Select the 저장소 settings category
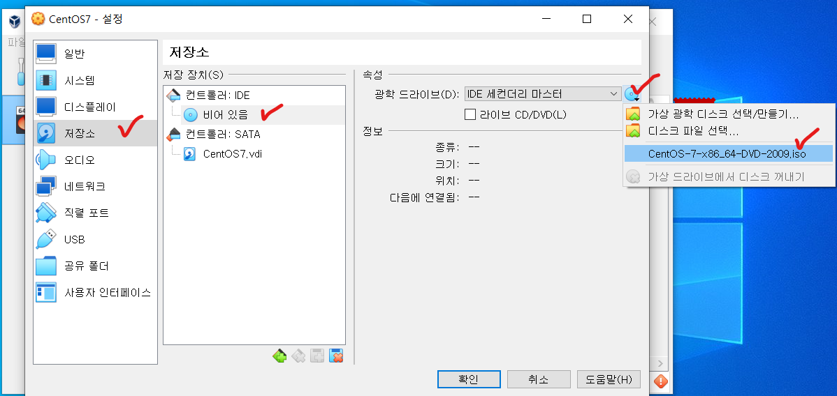Image resolution: width=837 pixels, height=396 pixels. pos(95,133)
